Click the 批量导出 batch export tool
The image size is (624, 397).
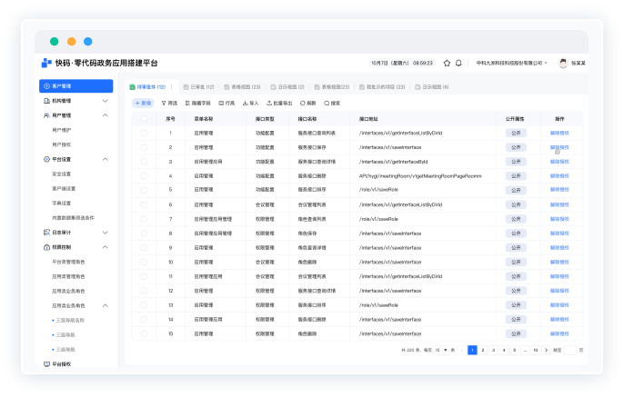(281, 104)
